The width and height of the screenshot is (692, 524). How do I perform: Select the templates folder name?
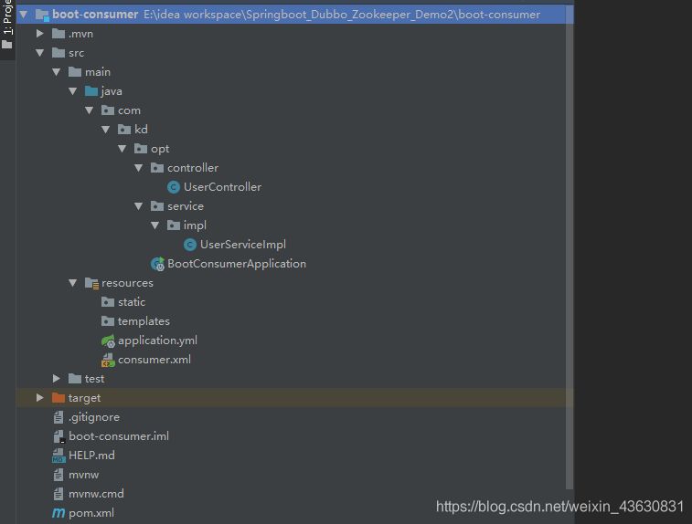[144, 321]
